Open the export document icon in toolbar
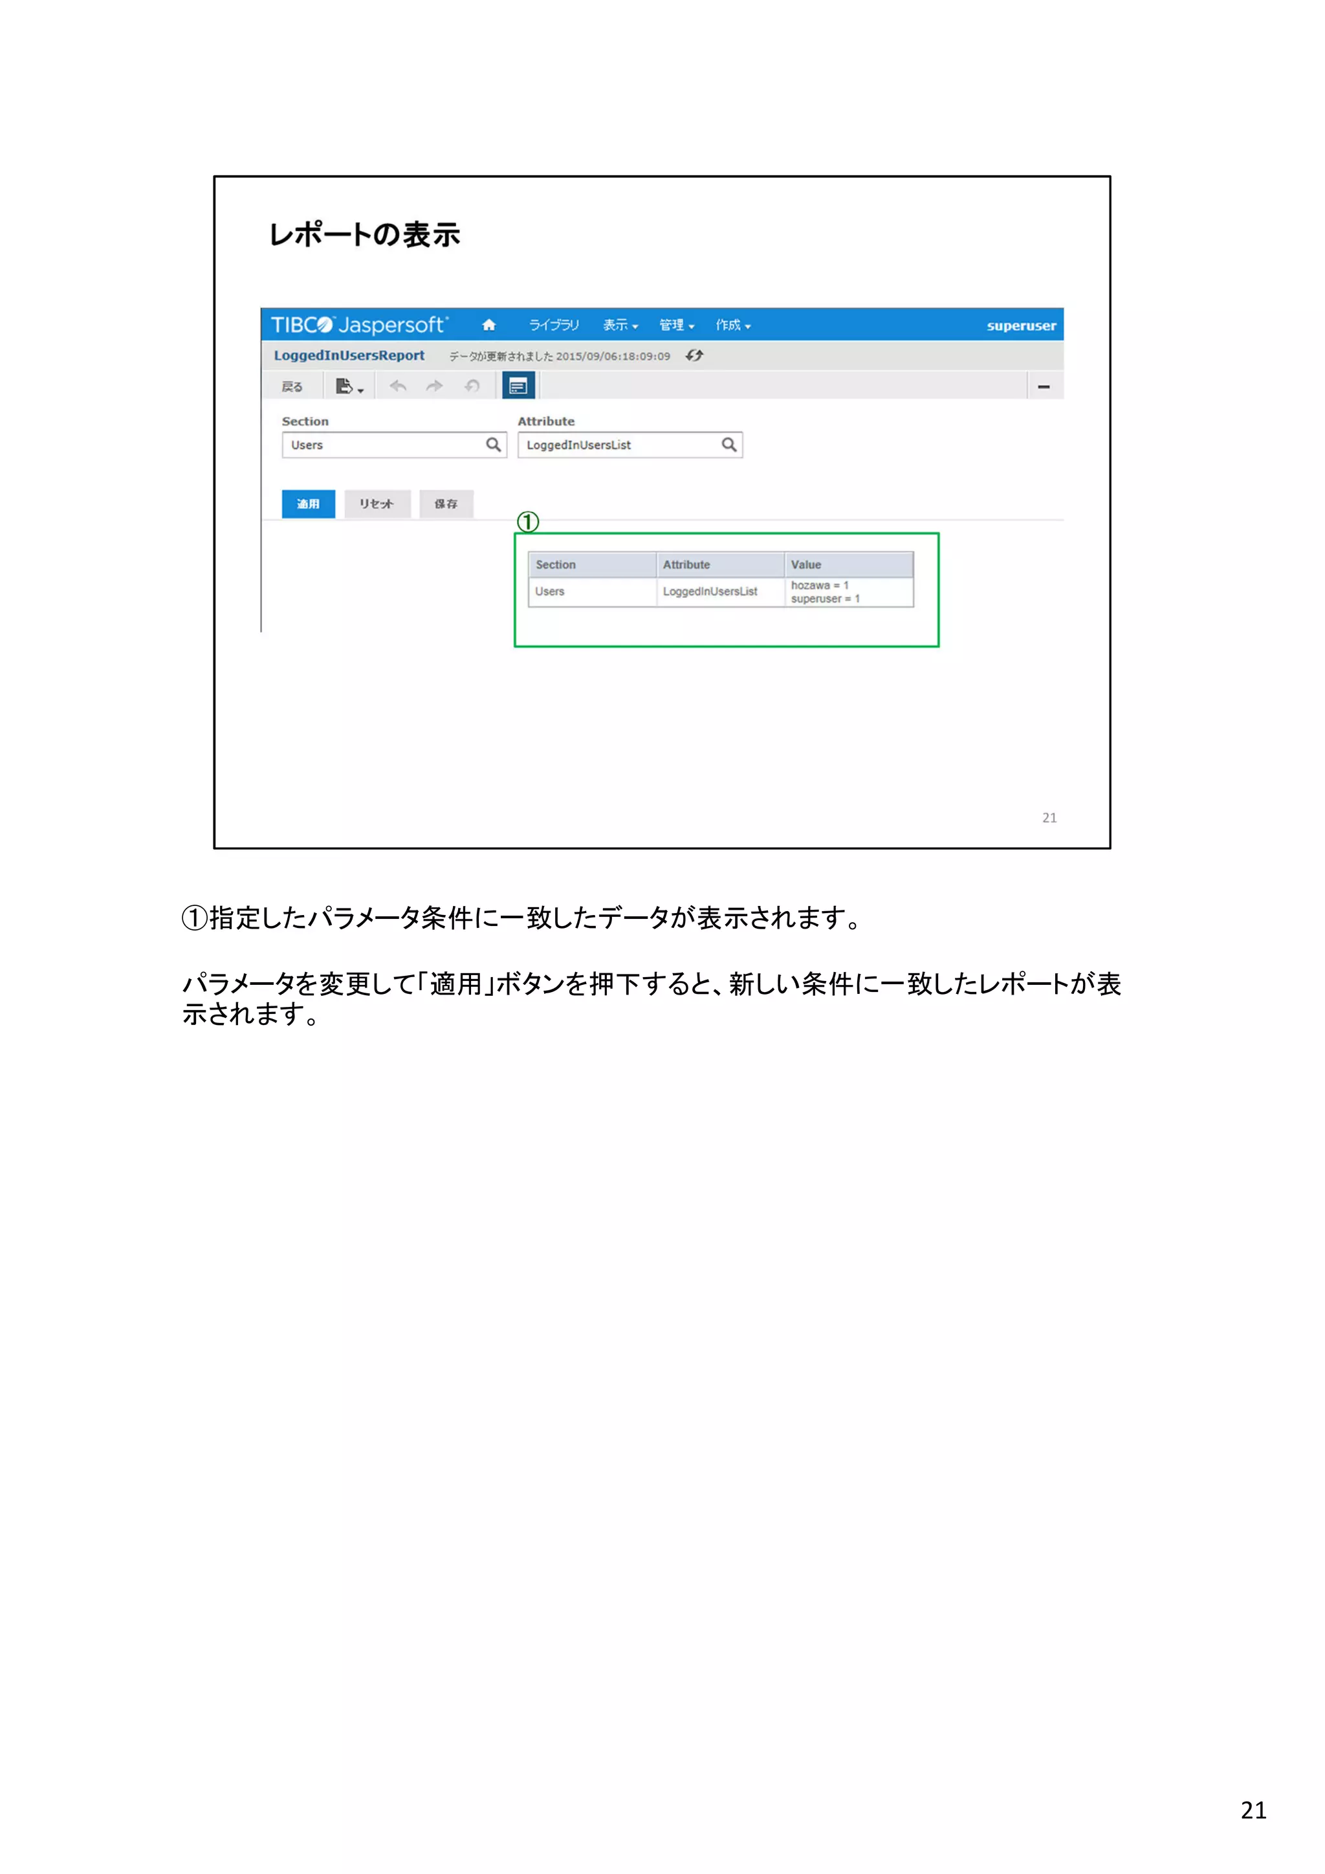The height and width of the screenshot is (1874, 1325). pyautogui.click(x=344, y=386)
